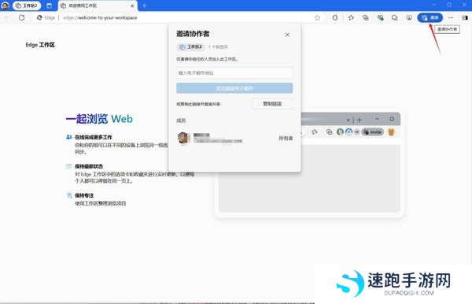Click the chat bubble toolbar icon

click(395, 18)
